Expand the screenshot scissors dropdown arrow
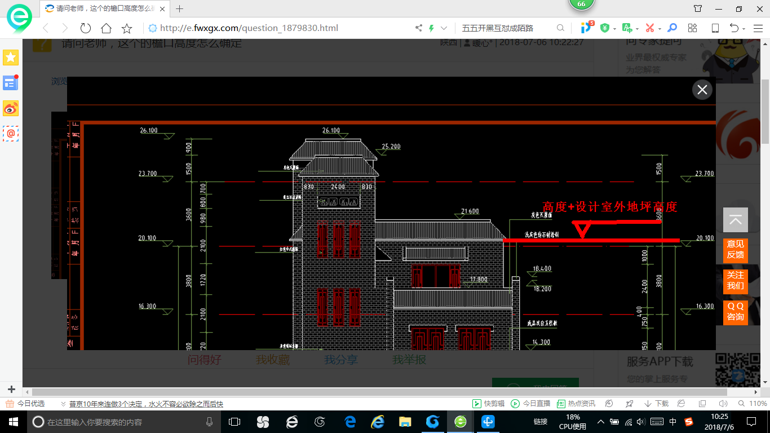770x433 pixels. point(660,29)
